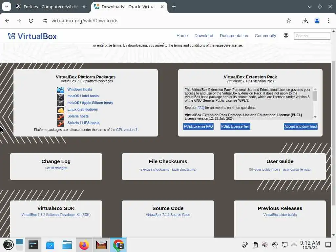Open the tab search dropdown
The height and width of the screenshot is (252, 336).
pyautogui.click(x=7, y=7)
